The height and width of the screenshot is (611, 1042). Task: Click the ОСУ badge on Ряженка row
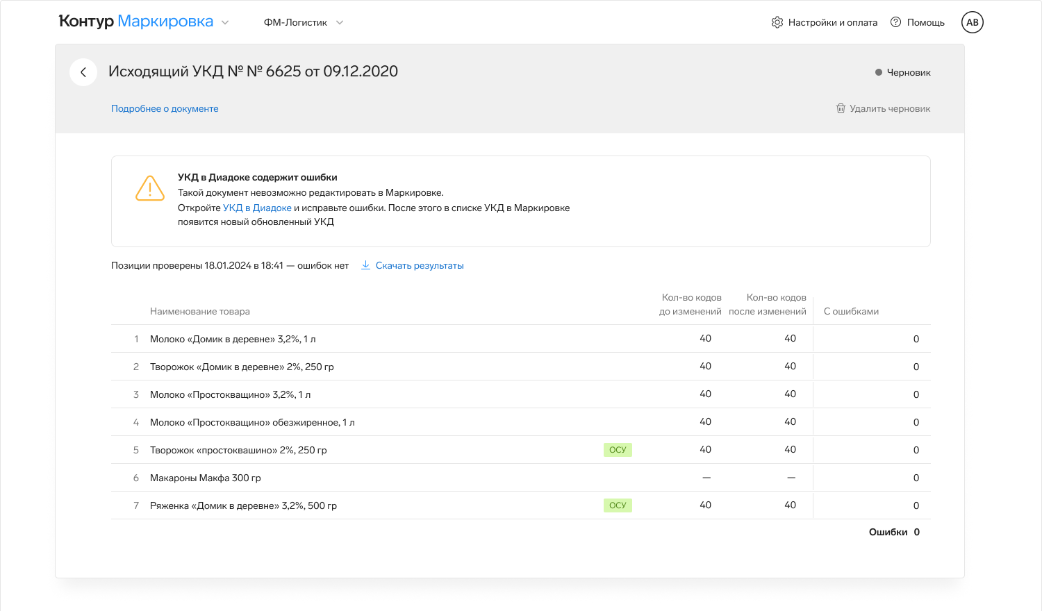618,505
